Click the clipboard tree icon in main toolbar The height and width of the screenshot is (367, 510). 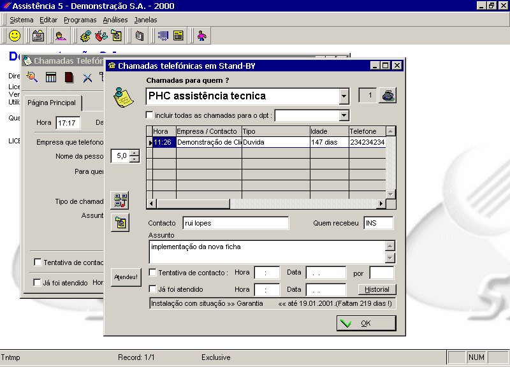[x=117, y=36]
